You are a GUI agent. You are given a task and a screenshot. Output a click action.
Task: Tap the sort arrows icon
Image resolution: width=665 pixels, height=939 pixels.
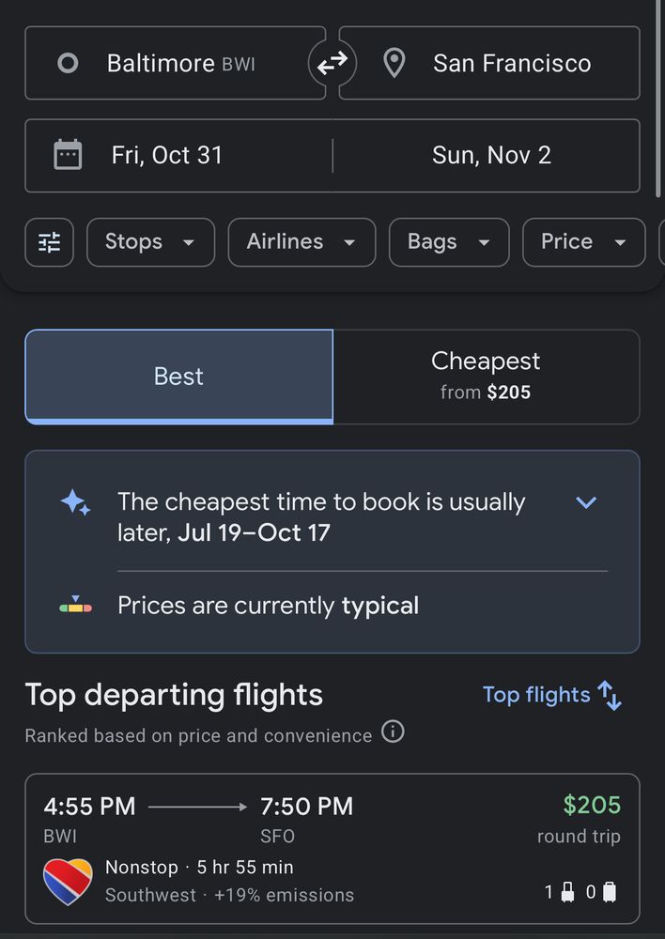pyautogui.click(x=611, y=696)
